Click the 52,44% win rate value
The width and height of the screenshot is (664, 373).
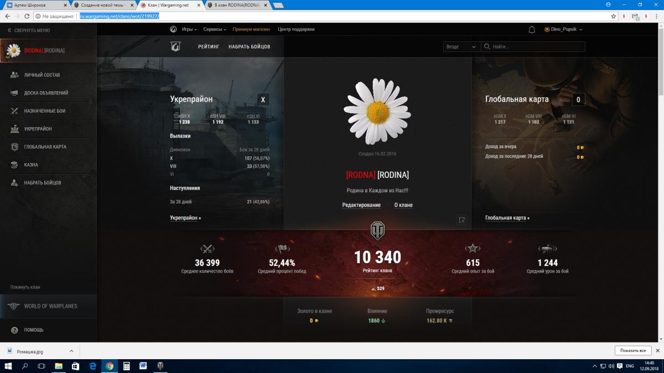282,263
